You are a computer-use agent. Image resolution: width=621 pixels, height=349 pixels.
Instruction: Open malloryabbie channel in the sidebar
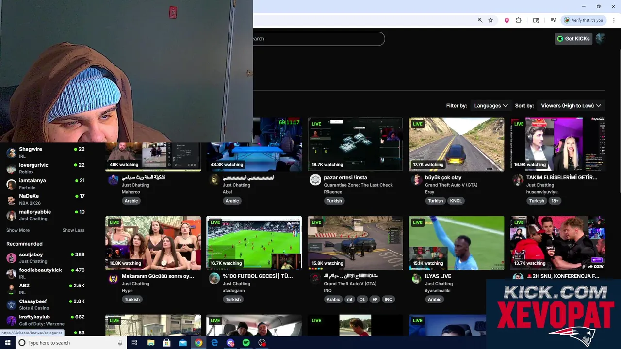tap(46, 215)
